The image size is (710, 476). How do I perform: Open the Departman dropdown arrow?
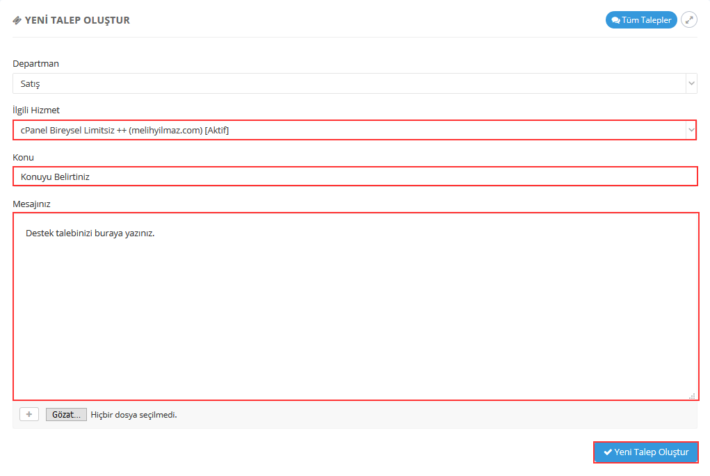coord(691,83)
